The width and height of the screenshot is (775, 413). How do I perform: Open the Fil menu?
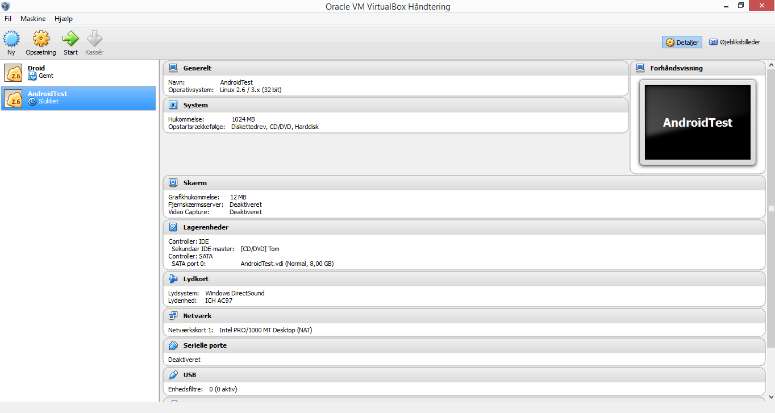tap(8, 19)
